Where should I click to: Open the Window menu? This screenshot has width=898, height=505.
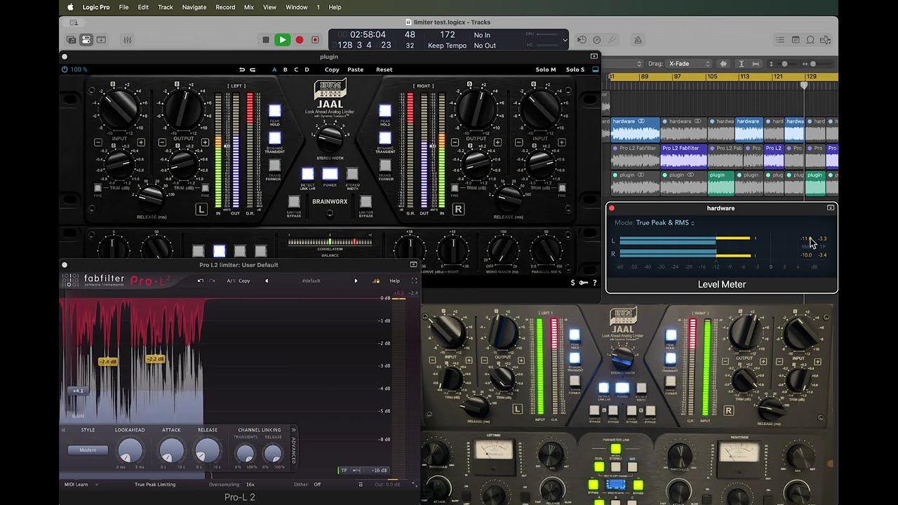pos(297,7)
